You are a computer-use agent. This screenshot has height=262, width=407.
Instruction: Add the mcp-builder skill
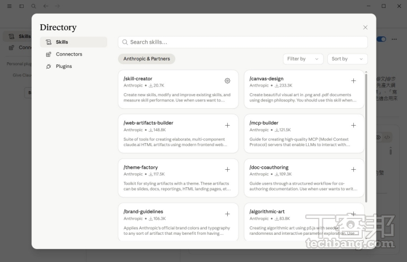click(353, 125)
